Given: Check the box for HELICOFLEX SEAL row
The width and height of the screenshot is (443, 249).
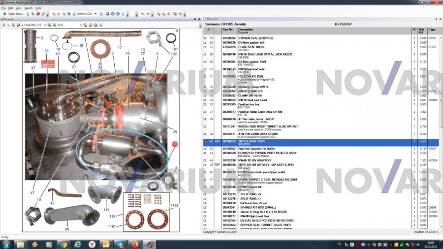Looking at the screenshot, I should coord(205,76).
